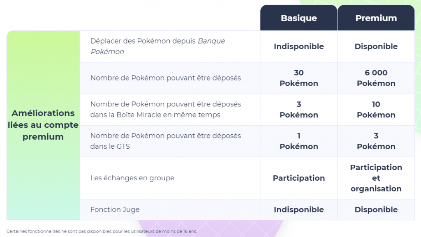Viewport: 421px width, 237px height.
Task: Click Indisponible in the Banque Pokémon row
Action: [298, 46]
